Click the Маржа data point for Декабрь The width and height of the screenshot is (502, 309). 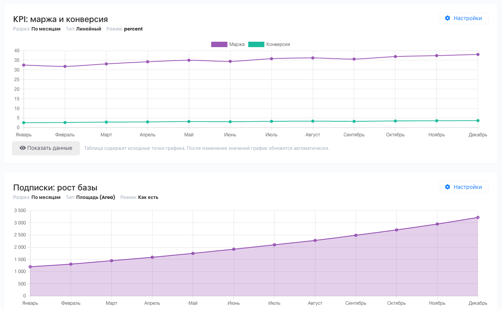[x=478, y=54]
